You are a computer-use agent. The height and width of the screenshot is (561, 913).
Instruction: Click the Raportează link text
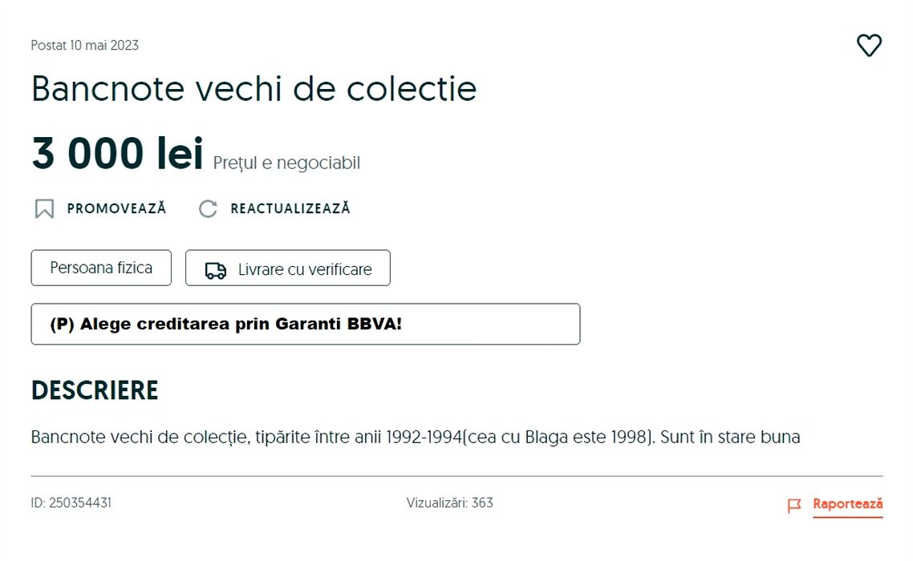[x=847, y=504]
